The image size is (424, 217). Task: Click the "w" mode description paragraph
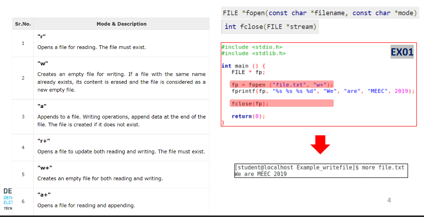pos(121,82)
